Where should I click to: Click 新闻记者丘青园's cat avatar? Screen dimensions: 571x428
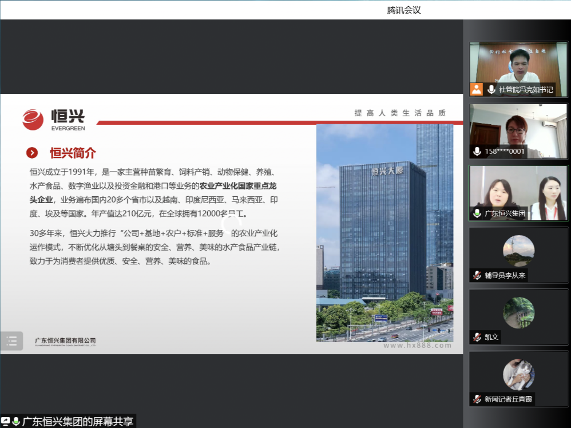click(518, 374)
